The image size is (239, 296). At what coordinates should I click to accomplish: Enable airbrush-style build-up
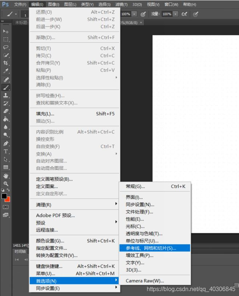(x=184, y=14)
